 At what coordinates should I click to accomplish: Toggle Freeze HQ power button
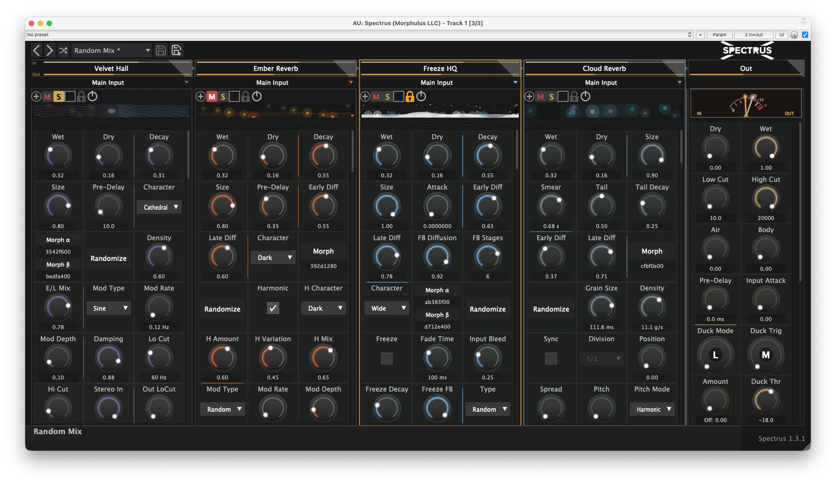coord(421,96)
